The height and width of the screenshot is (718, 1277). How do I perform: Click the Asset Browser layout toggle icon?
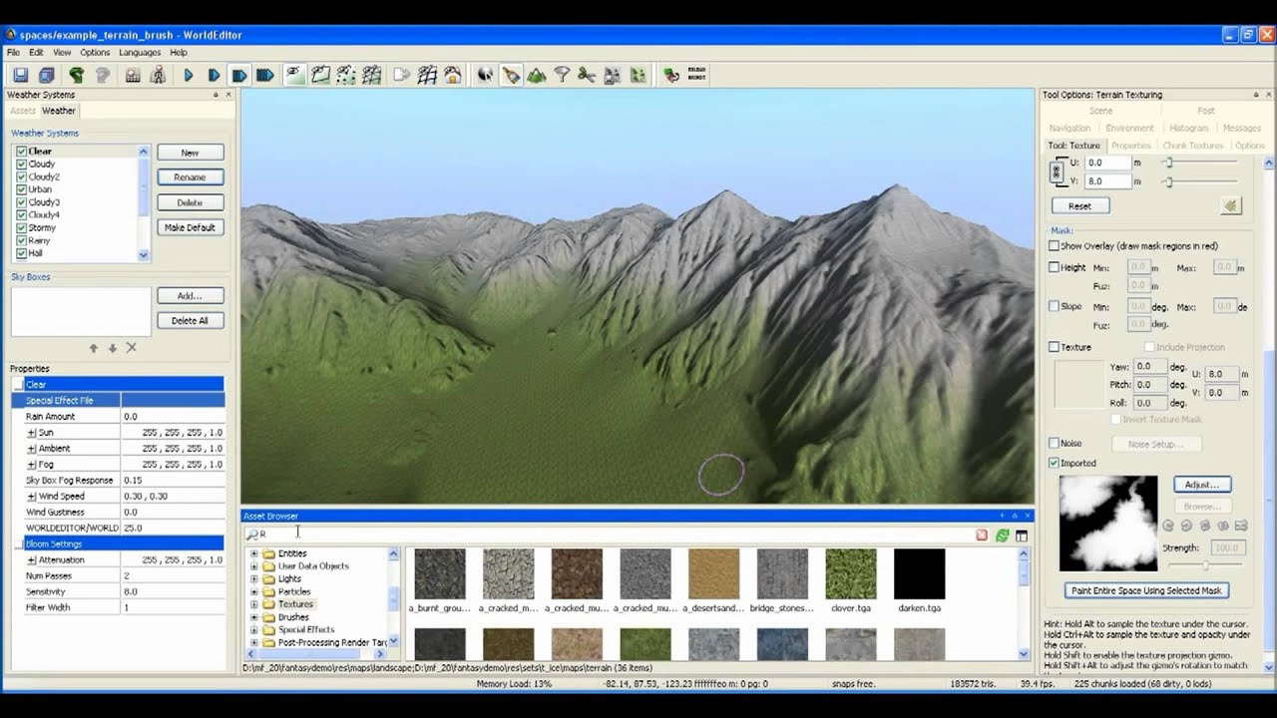point(1022,536)
